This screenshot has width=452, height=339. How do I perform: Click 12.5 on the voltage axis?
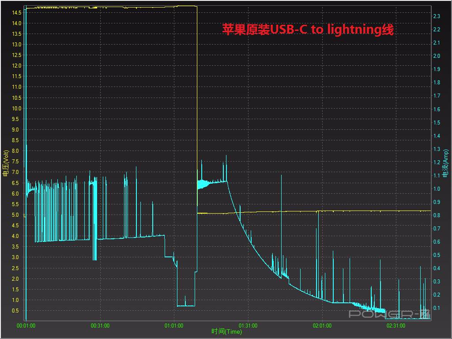click(17, 55)
